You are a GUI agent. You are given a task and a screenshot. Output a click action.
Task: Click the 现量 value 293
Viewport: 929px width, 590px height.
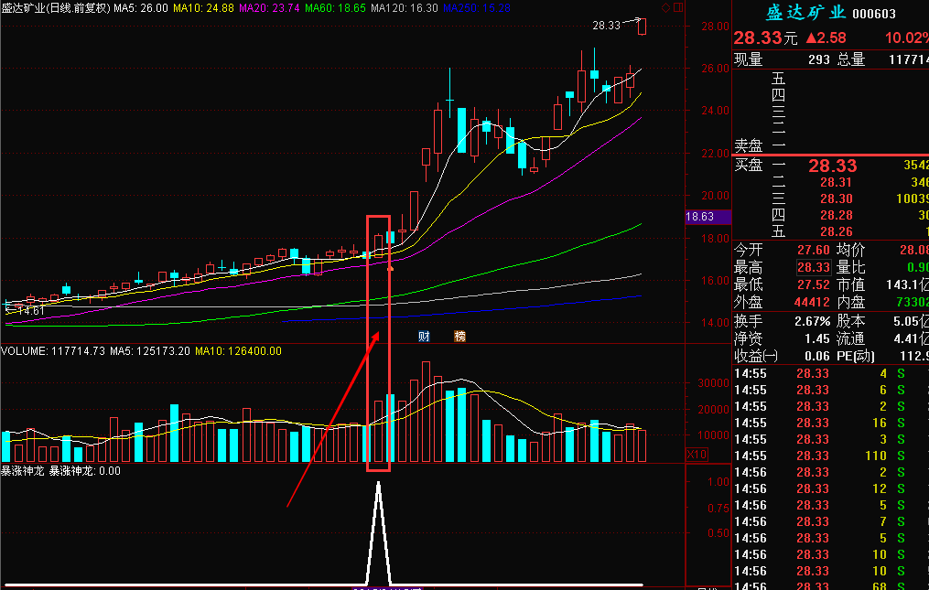pos(819,59)
